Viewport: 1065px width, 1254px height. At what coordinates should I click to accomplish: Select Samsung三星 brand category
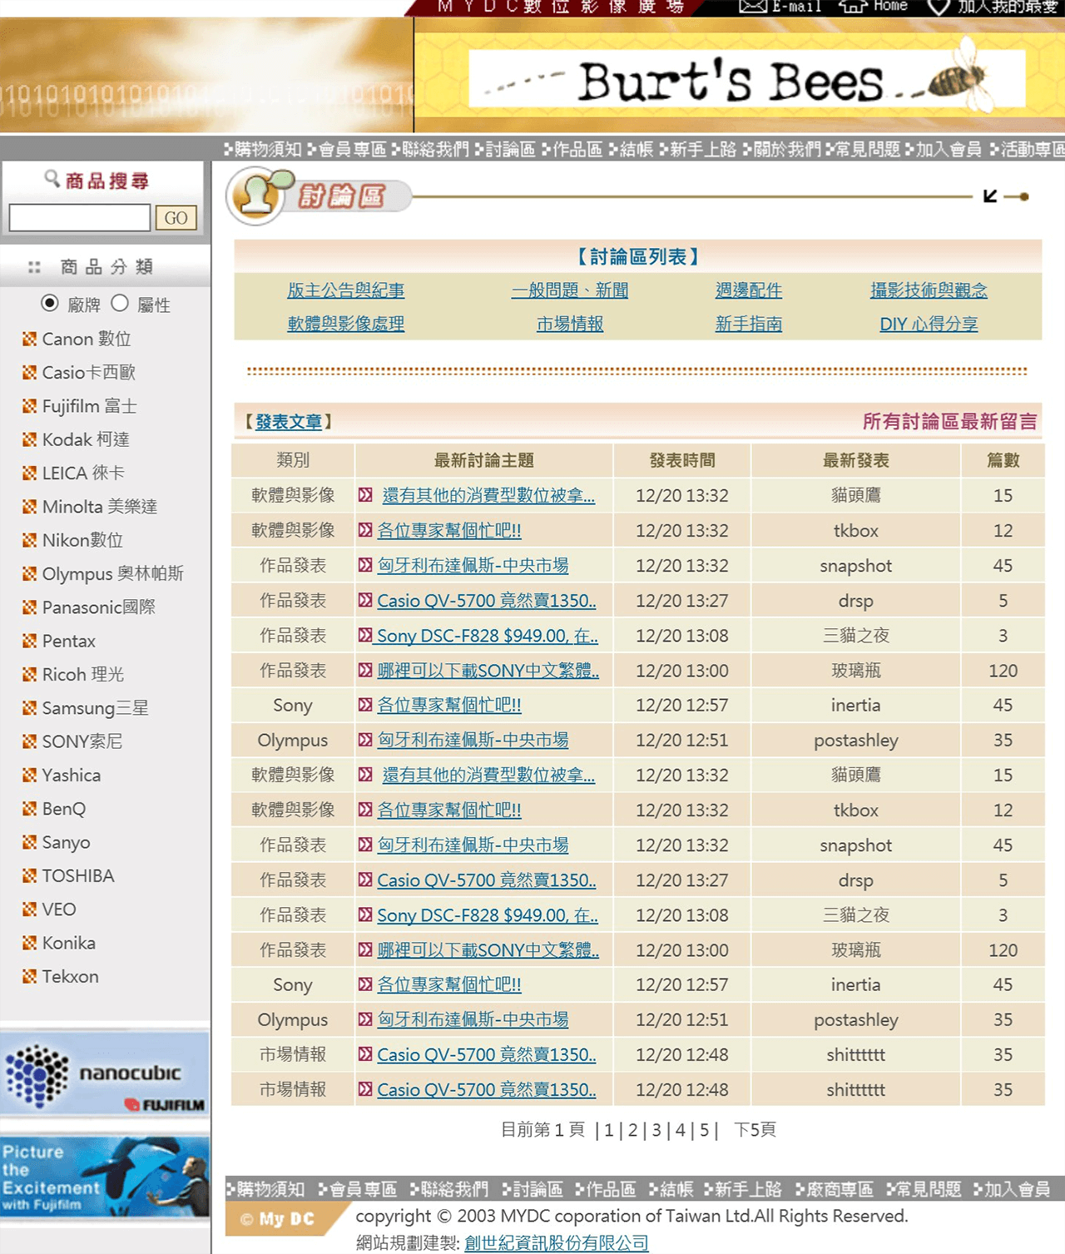95,708
